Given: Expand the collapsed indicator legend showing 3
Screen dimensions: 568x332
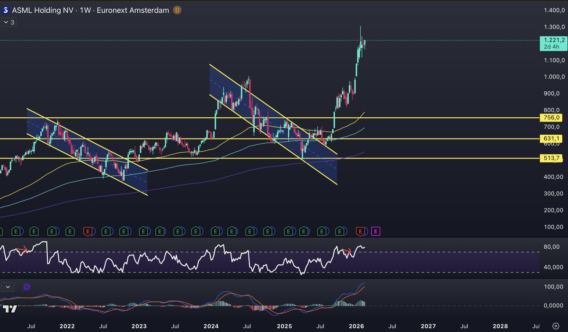Looking at the screenshot, I should [x=9, y=22].
